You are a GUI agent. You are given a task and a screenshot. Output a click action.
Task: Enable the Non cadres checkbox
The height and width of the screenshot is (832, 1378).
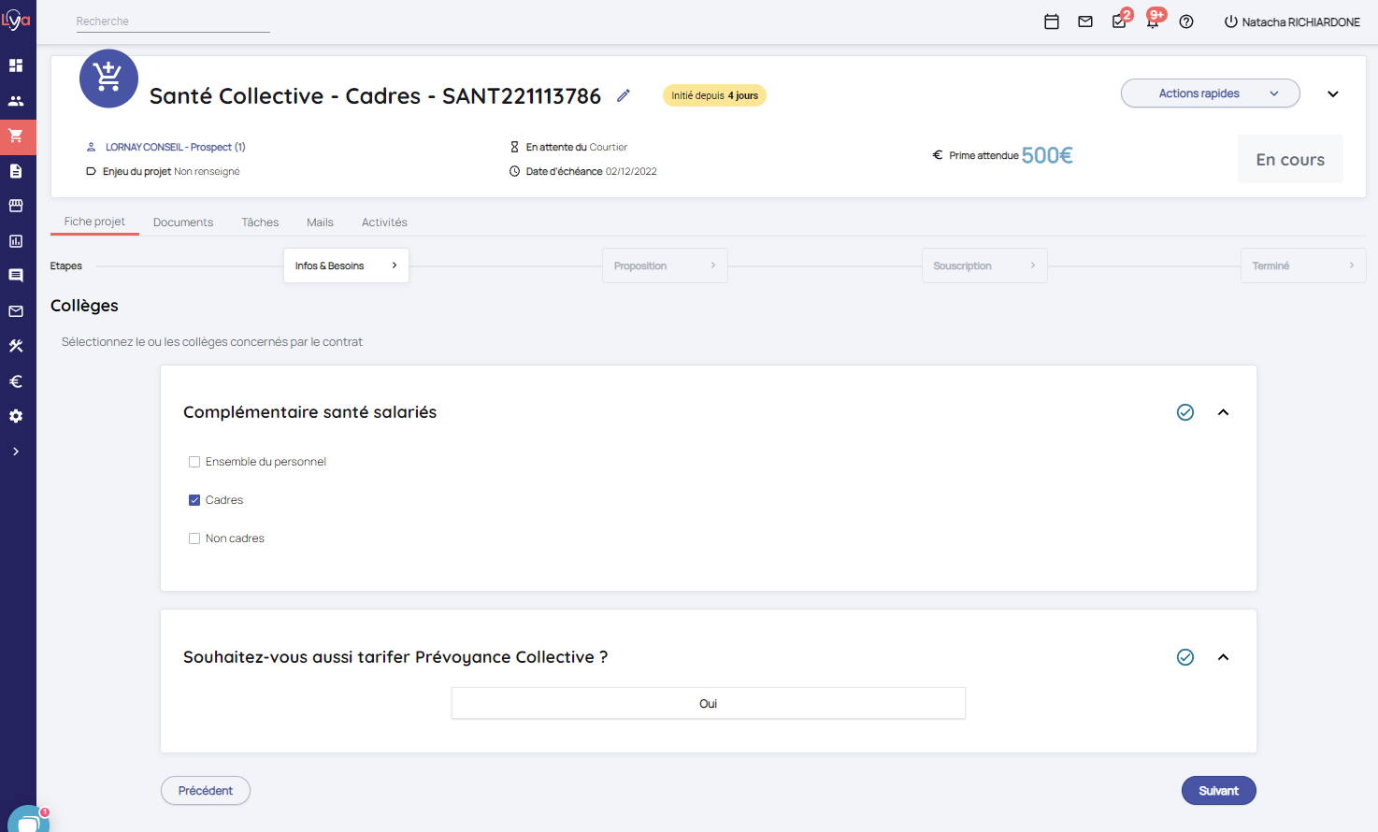pos(194,538)
